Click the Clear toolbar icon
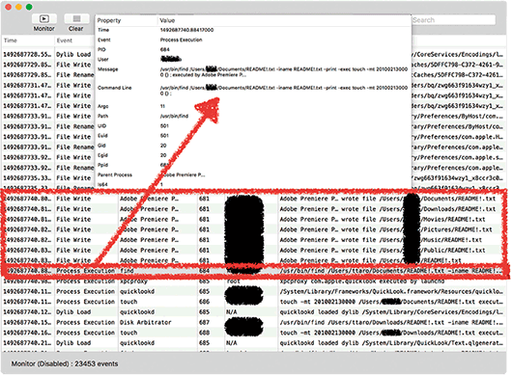Viewport: 512px width, 375px height. click(76, 18)
